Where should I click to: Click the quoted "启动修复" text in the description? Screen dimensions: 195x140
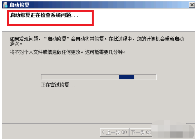(57, 39)
